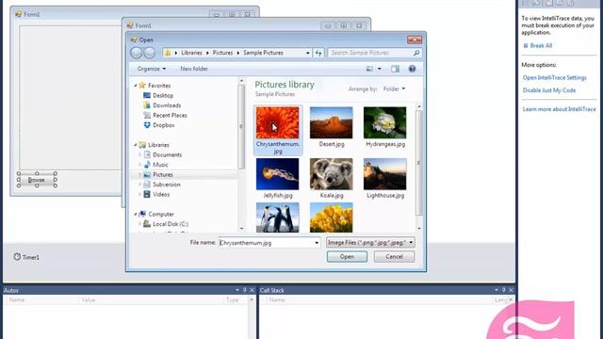Collapse the Computer tree group

pos(136,214)
